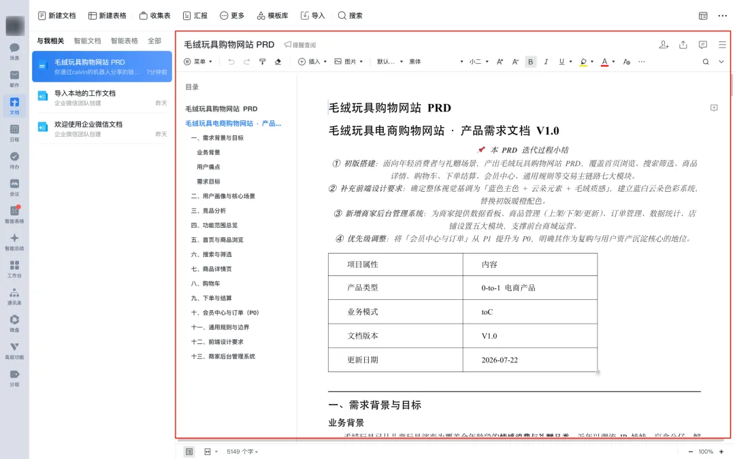Toggle italic formatting
735x459 pixels.
[546, 62]
